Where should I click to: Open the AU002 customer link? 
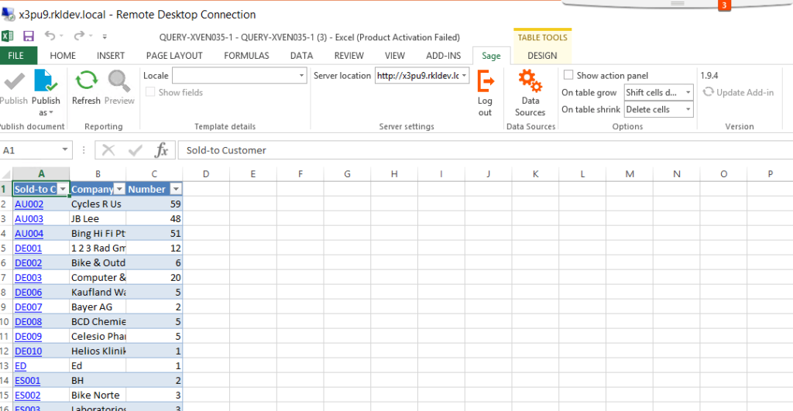(29, 204)
